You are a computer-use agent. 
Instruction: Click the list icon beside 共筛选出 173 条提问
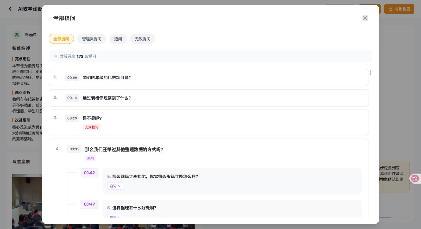pyautogui.click(x=56, y=57)
